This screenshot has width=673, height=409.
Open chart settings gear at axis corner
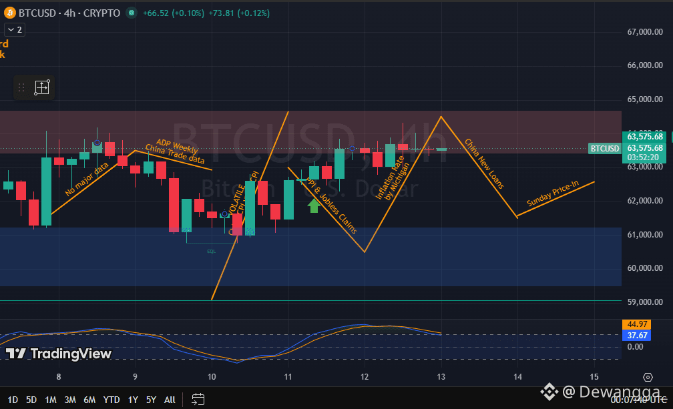point(648,377)
